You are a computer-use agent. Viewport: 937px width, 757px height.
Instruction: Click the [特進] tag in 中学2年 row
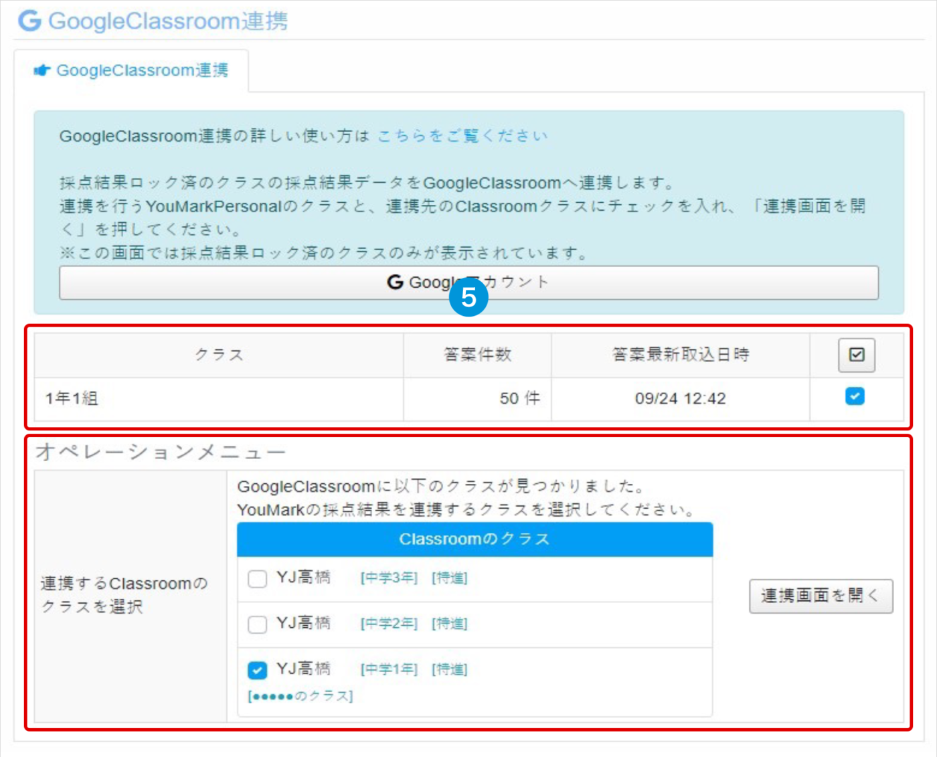[x=449, y=623]
